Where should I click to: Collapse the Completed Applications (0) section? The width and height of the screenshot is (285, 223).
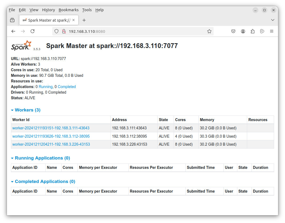(43, 181)
